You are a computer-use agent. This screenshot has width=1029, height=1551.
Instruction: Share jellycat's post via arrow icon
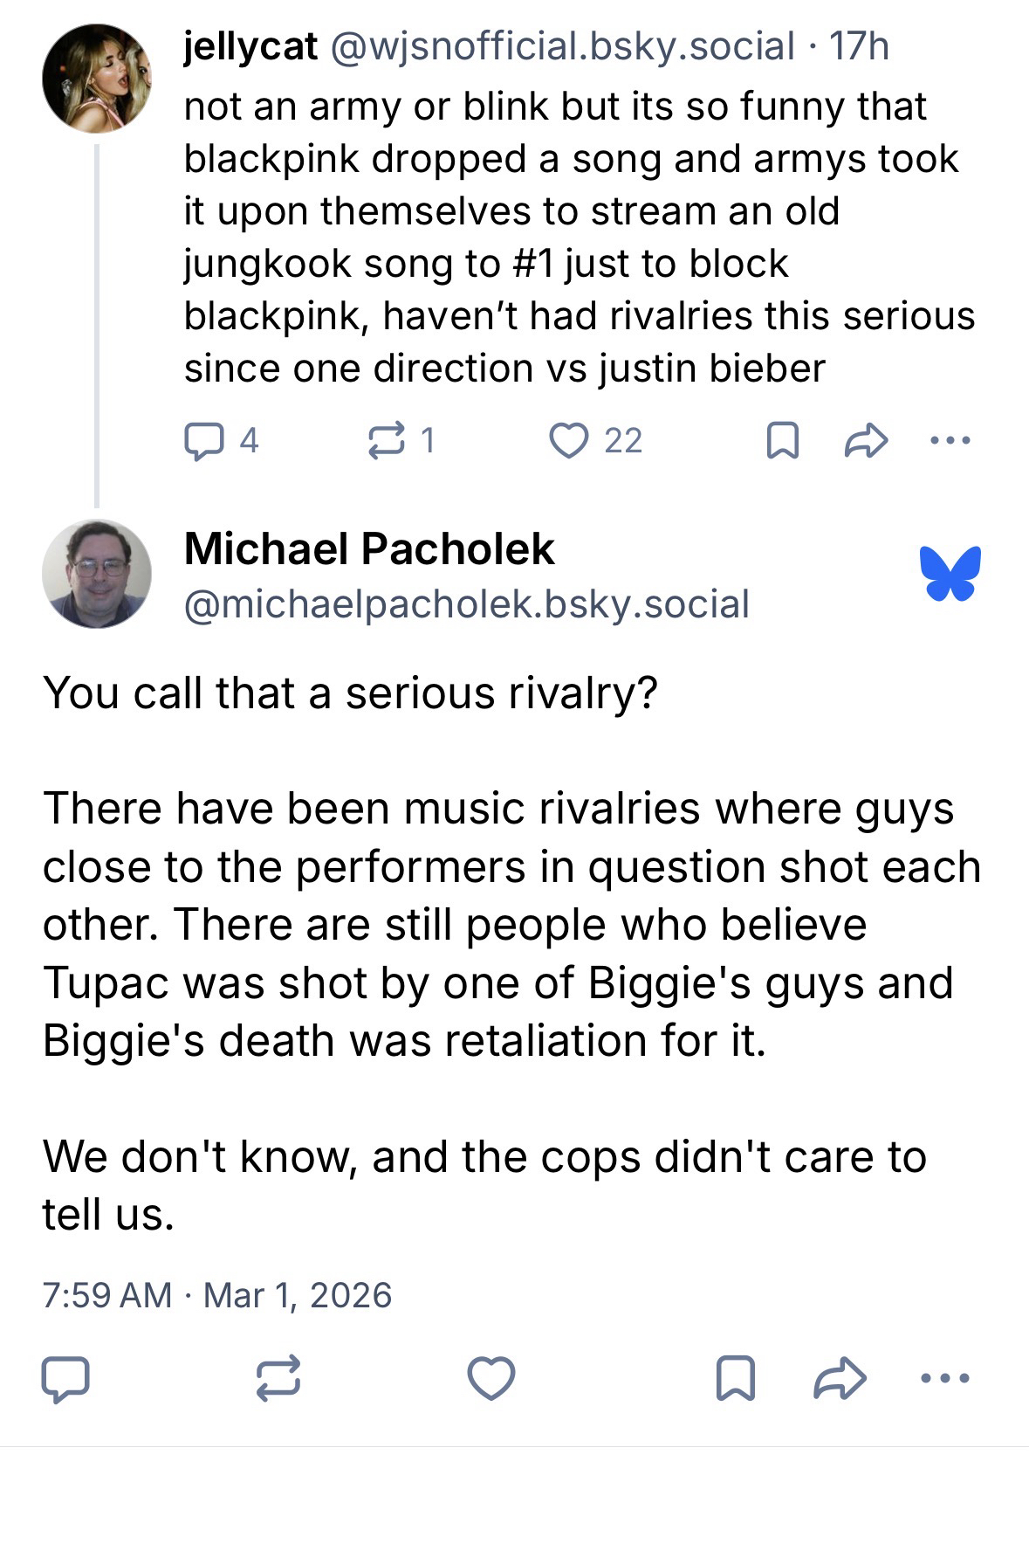click(866, 440)
